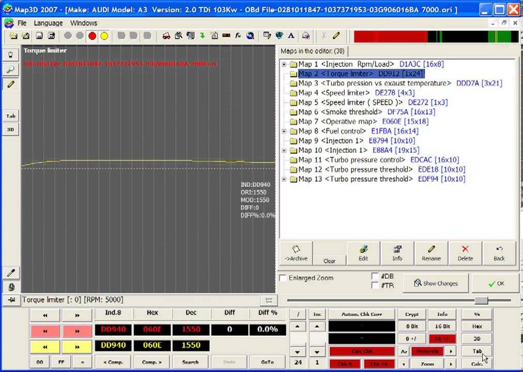Screen dimensions: 523x372
Task: Click the yellow circle toolbar button
Action: [x=104, y=36]
